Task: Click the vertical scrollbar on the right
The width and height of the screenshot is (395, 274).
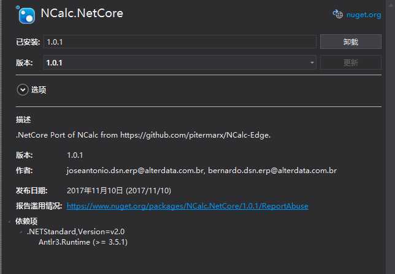Action: [390, 137]
